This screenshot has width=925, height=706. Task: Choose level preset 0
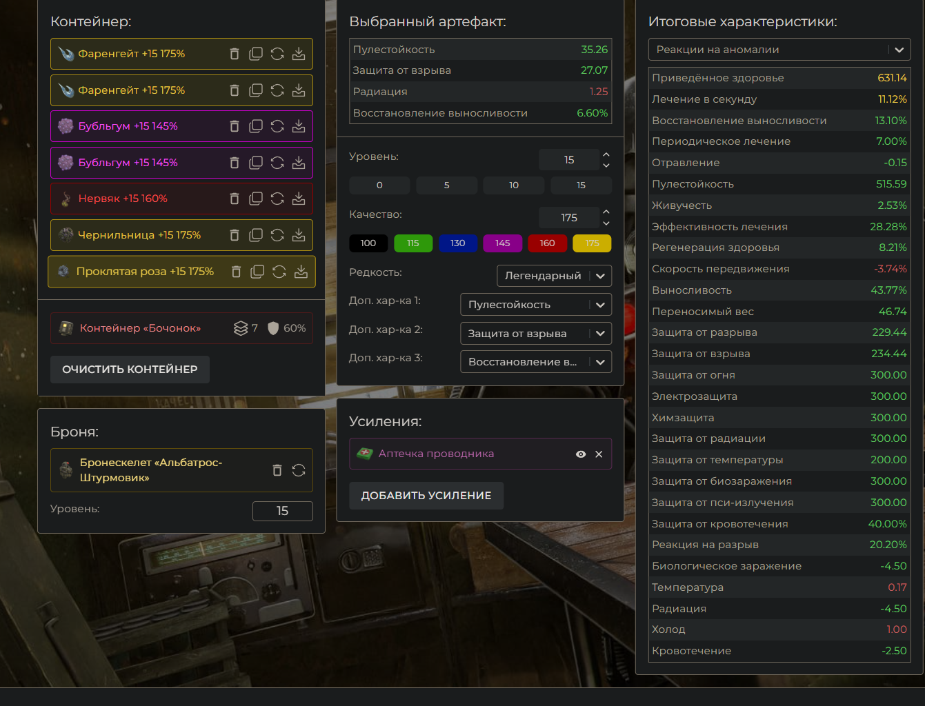point(379,185)
